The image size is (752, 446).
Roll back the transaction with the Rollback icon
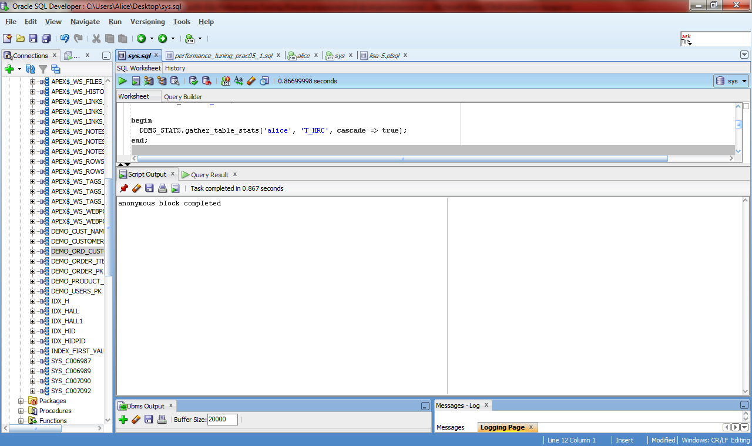coord(206,81)
